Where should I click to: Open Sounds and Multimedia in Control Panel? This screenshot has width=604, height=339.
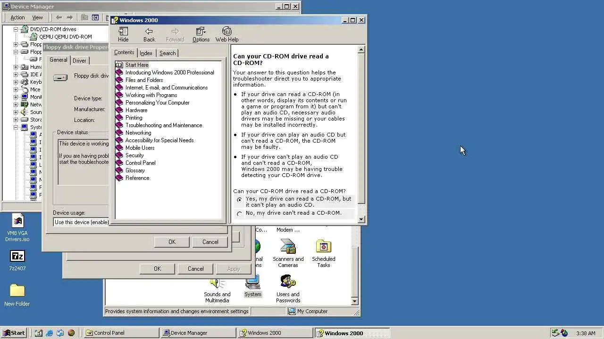tap(217, 290)
